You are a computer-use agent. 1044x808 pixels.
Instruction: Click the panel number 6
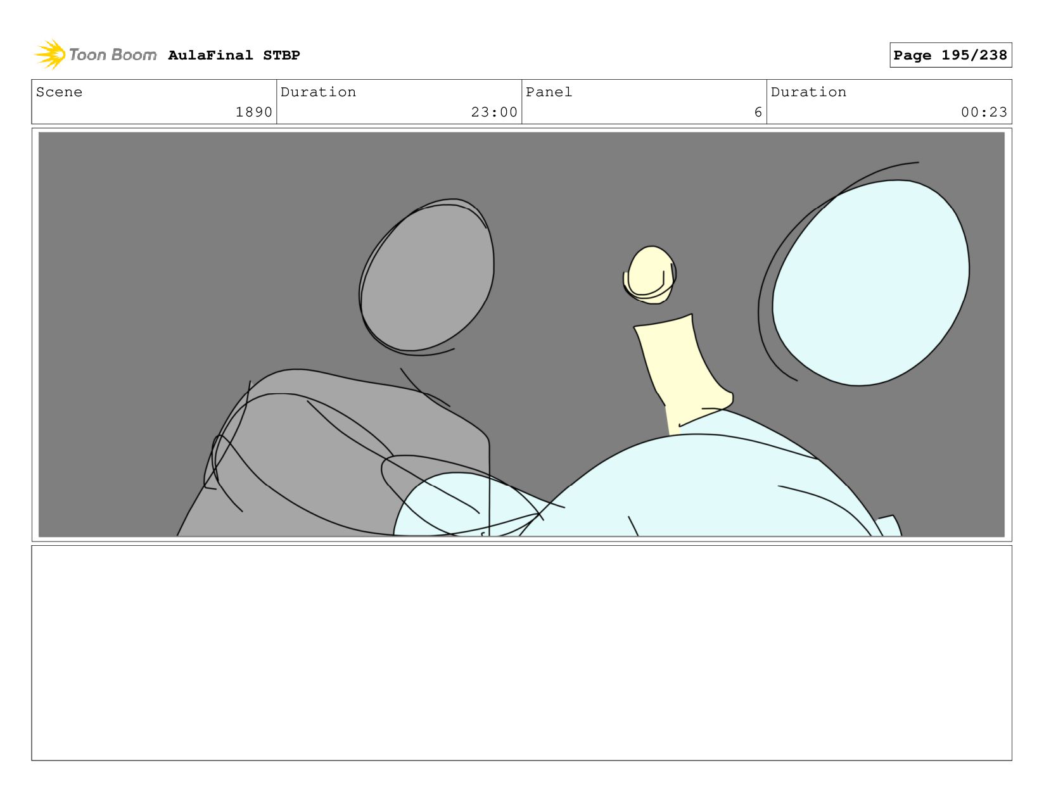[x=758, y=112]
